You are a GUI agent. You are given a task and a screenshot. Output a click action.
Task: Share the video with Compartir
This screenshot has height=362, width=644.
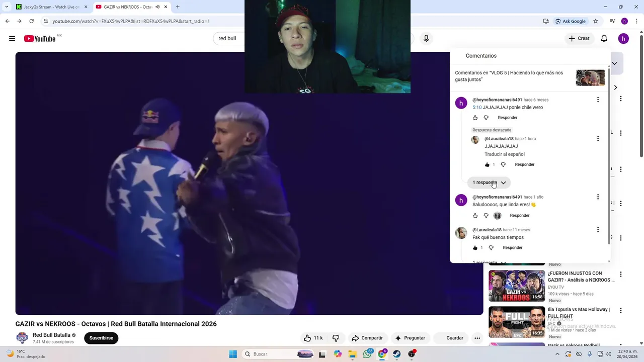point(367,338)
